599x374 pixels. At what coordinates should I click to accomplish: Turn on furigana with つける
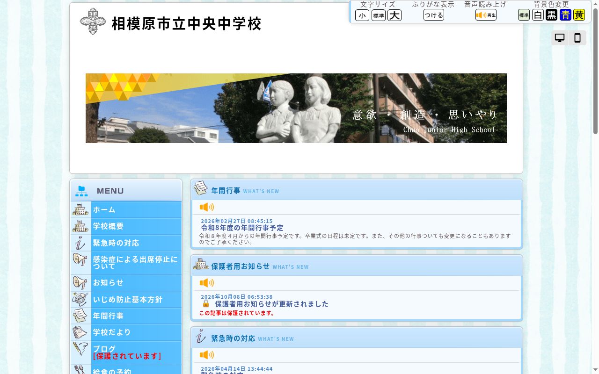434,15
